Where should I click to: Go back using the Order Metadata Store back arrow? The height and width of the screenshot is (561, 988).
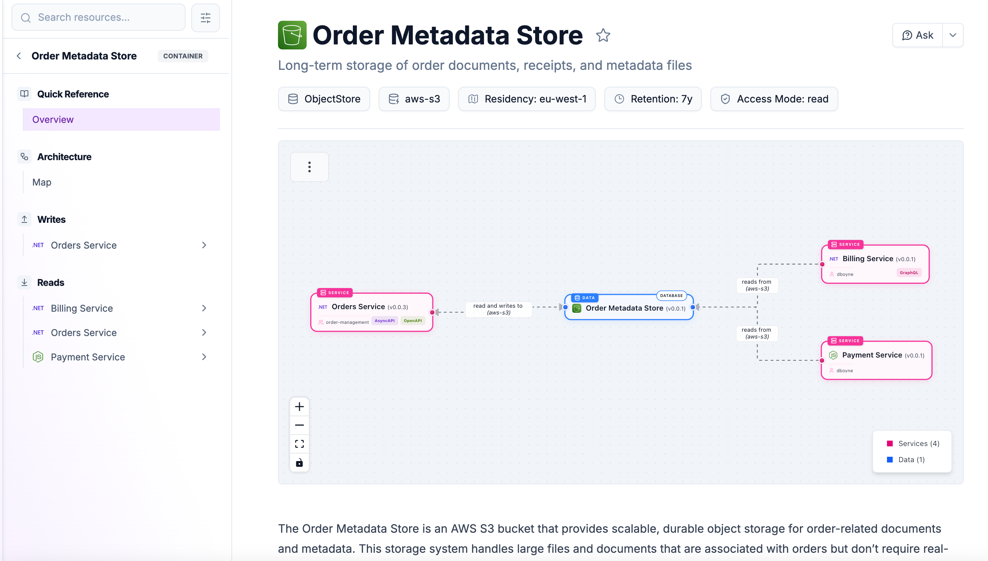(x=19, y=56)
